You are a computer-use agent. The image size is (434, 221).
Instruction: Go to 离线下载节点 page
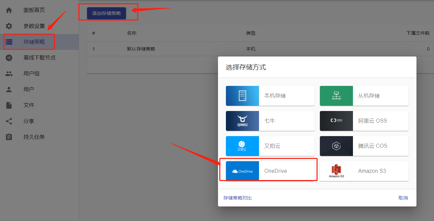tap(39, 58)
